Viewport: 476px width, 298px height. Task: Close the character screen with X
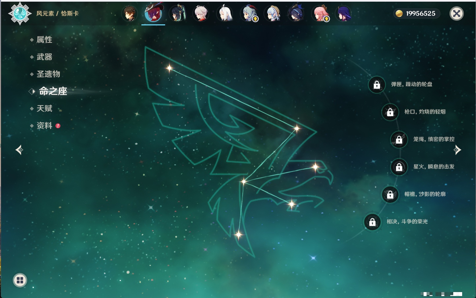457,14
